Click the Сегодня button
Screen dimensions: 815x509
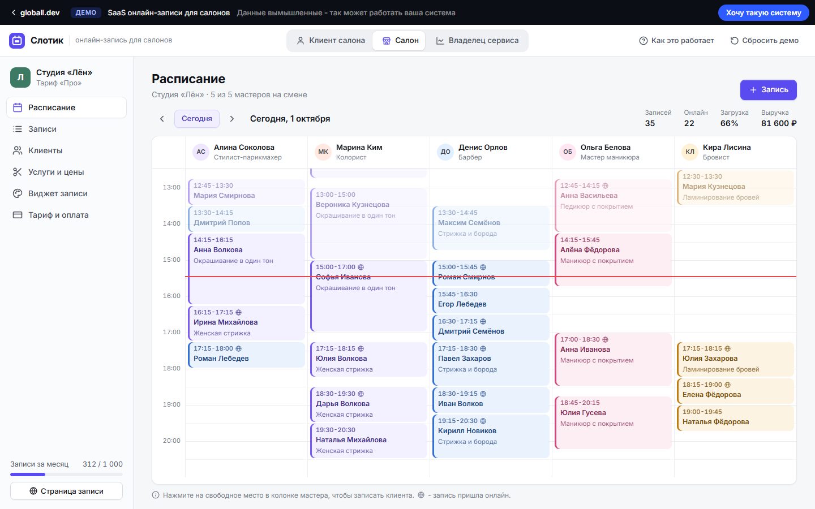(x=197, y=119)
